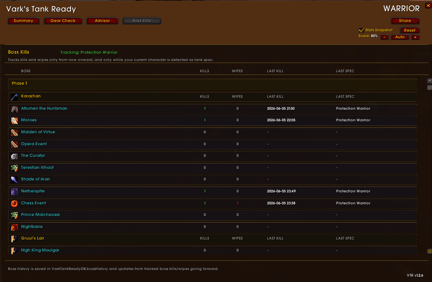Image resolution: width=432 pixels, height=282 pixels.
Task: Select High King Maulgar boss name
Action: (40, 250)
